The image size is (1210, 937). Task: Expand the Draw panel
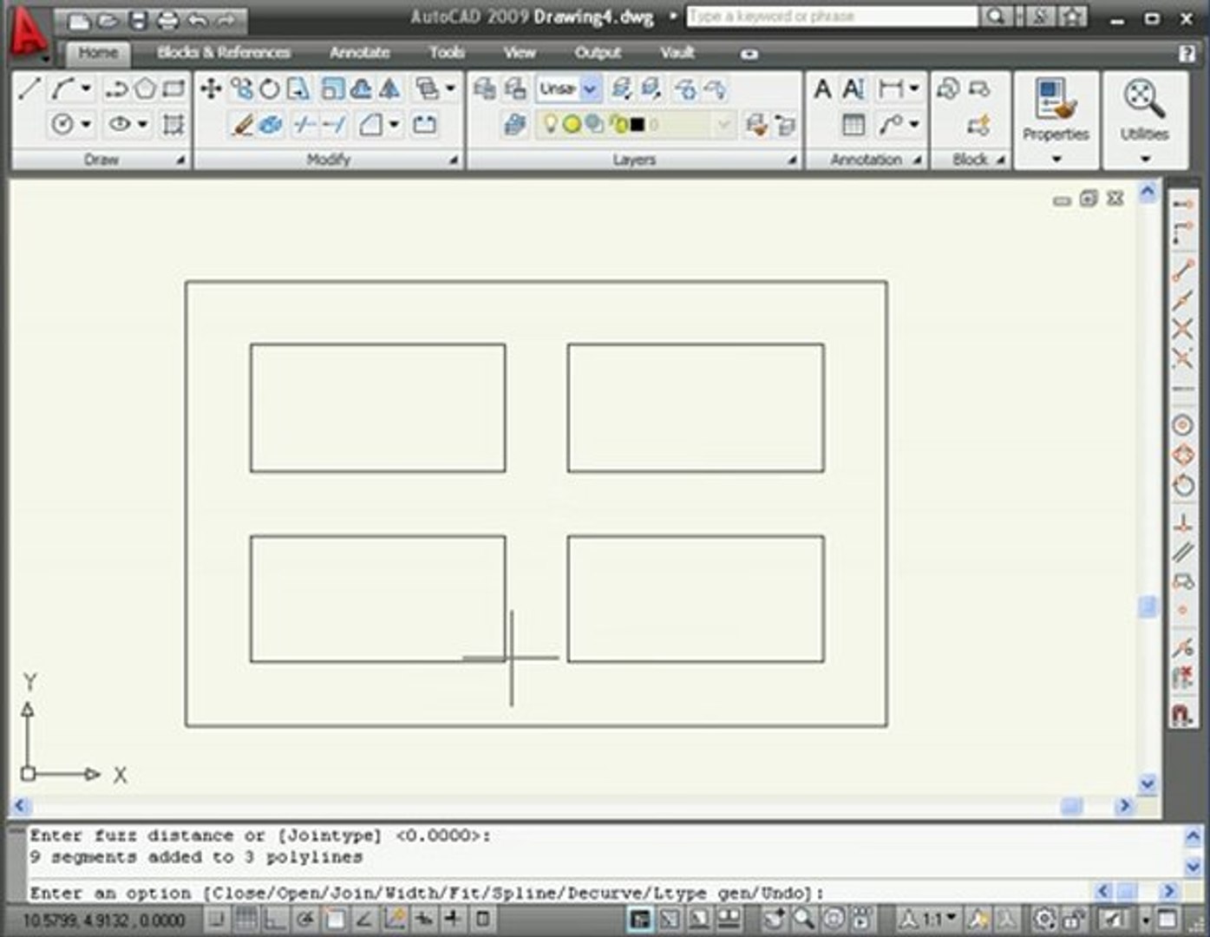tap(180, 160)
